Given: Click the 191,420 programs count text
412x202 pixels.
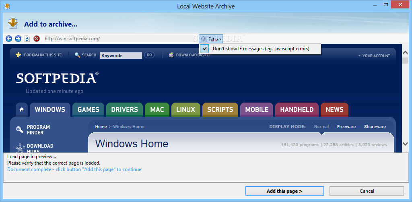Looking at the screenshot, I should point(299,145).
